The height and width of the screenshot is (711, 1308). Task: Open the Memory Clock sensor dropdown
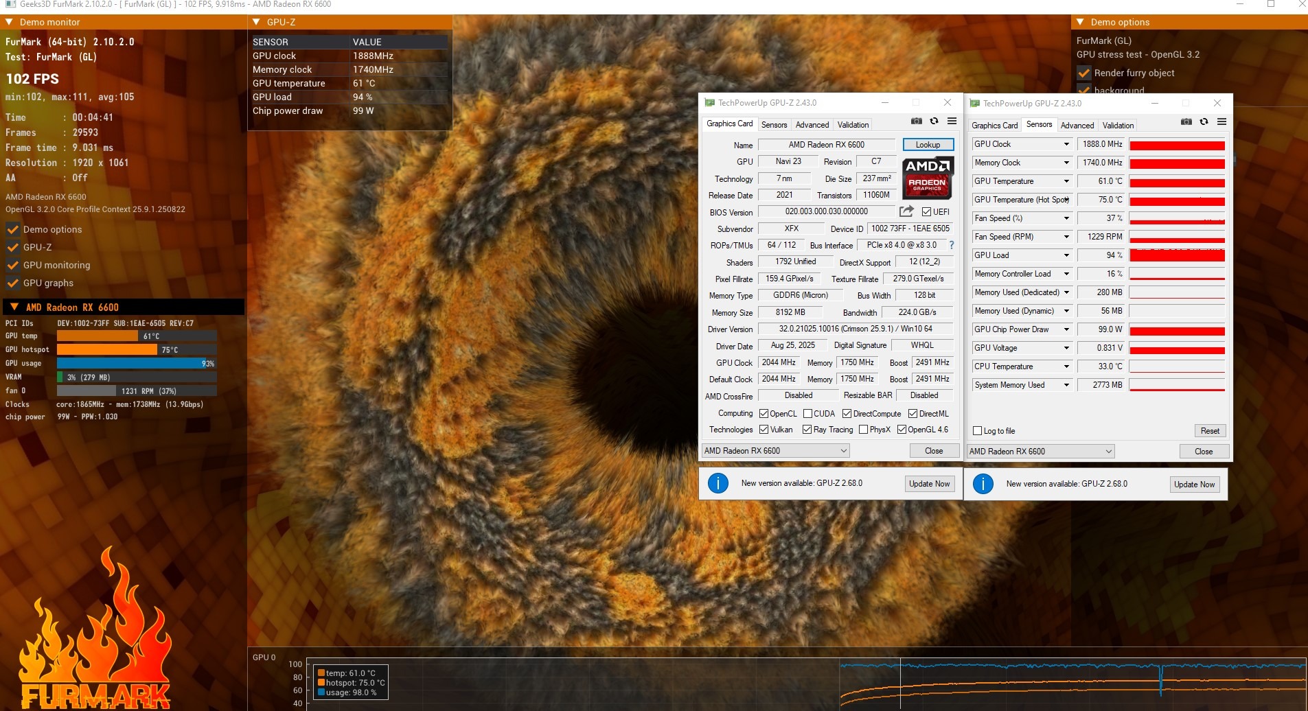tap(1066, 163)
